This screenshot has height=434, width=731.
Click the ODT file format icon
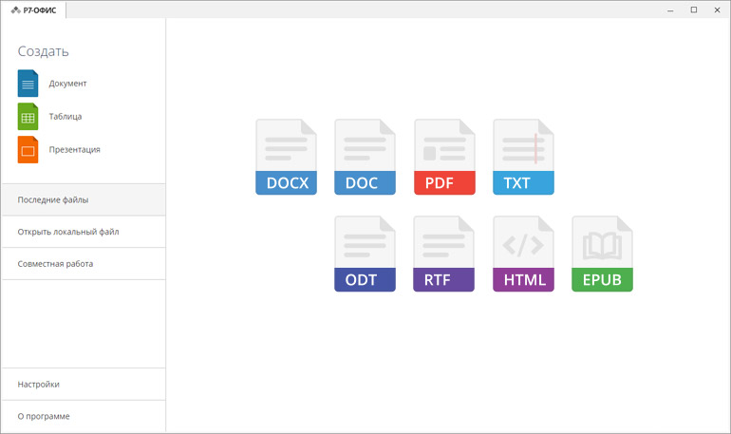365,255
